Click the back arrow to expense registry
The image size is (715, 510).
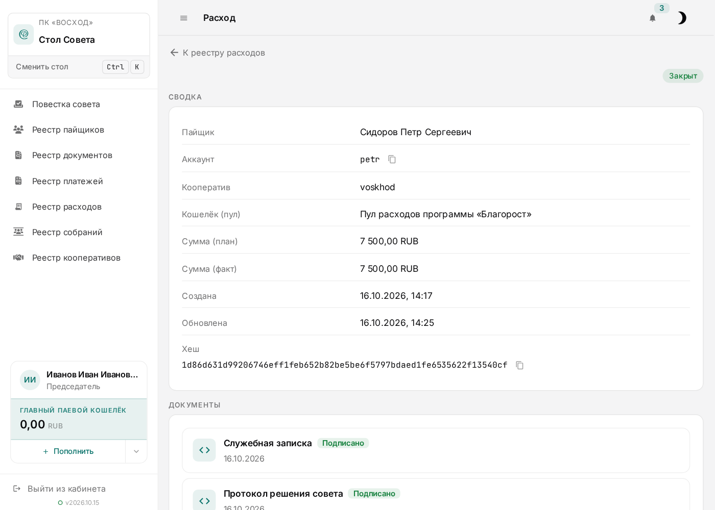[174, 53]
